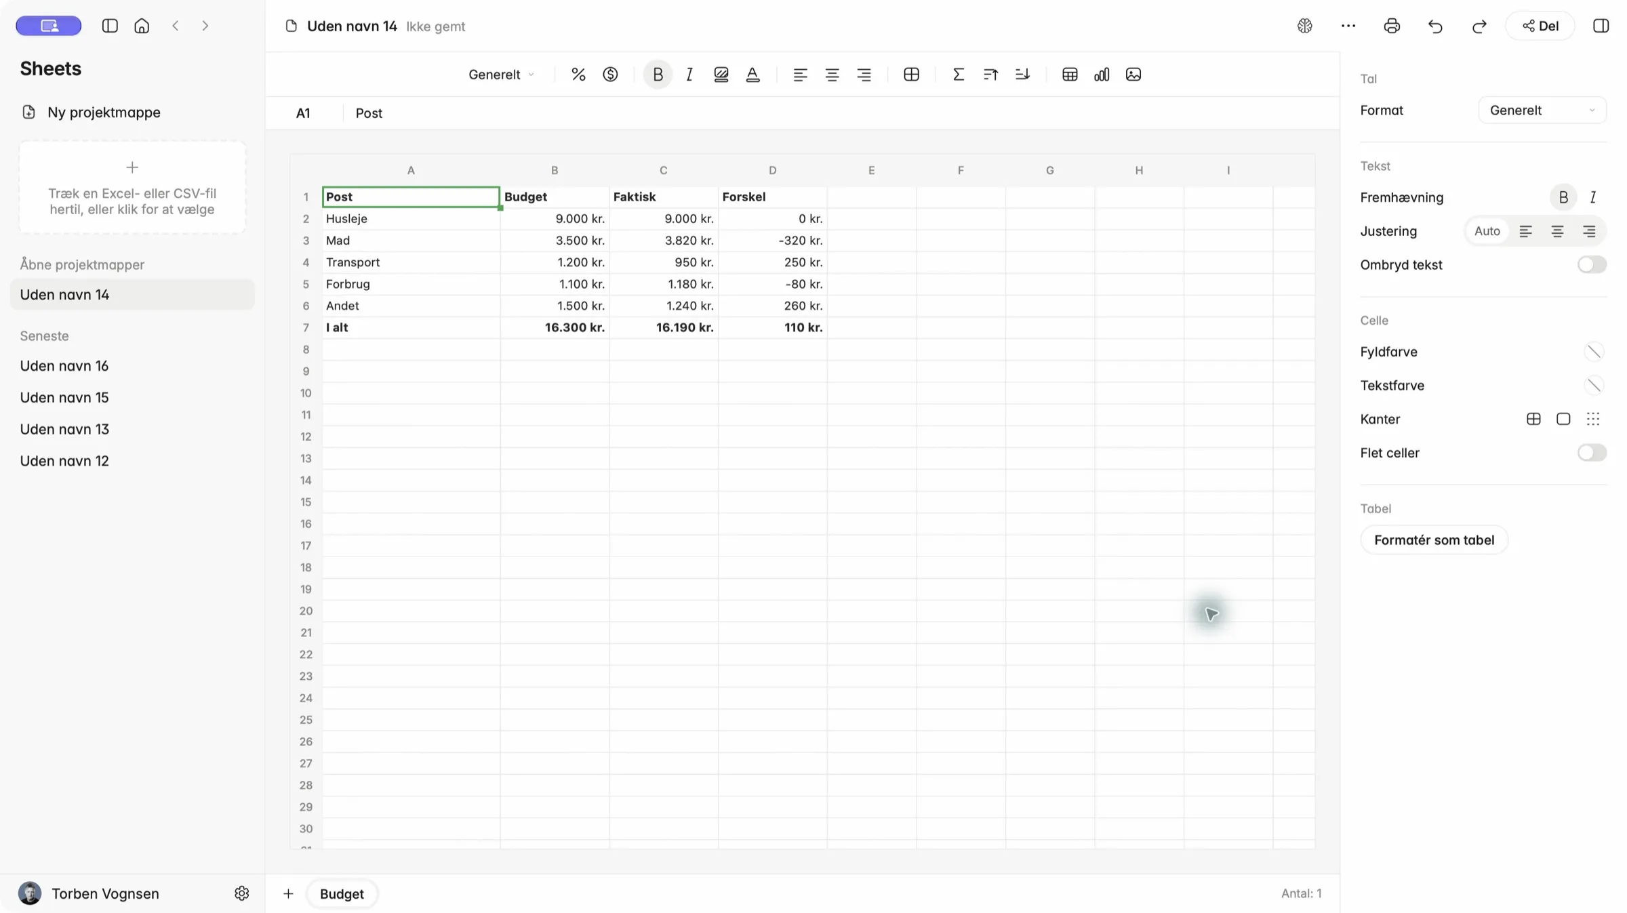Image resolution: width=1627 pixels, height=913 pixels.
Task: Insert chart using toolbar icon
Action: tap(1102, 75)
